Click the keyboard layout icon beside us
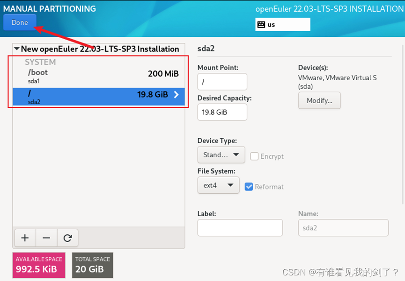 coord(260,24)
